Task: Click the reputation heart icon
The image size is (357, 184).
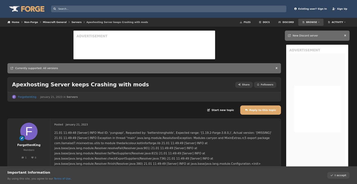Action: [x=32, y=158]
